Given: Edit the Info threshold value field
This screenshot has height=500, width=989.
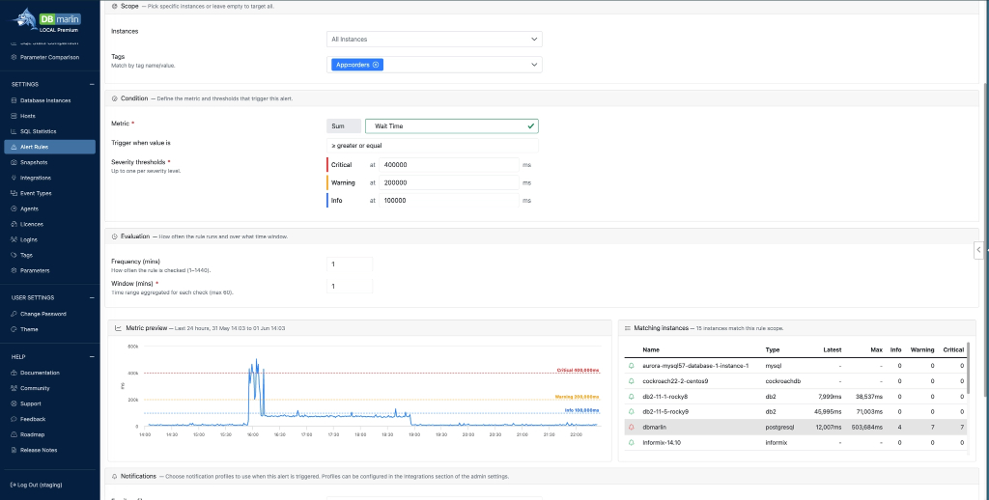Looking at the screenshot, I should click(449, 201).
